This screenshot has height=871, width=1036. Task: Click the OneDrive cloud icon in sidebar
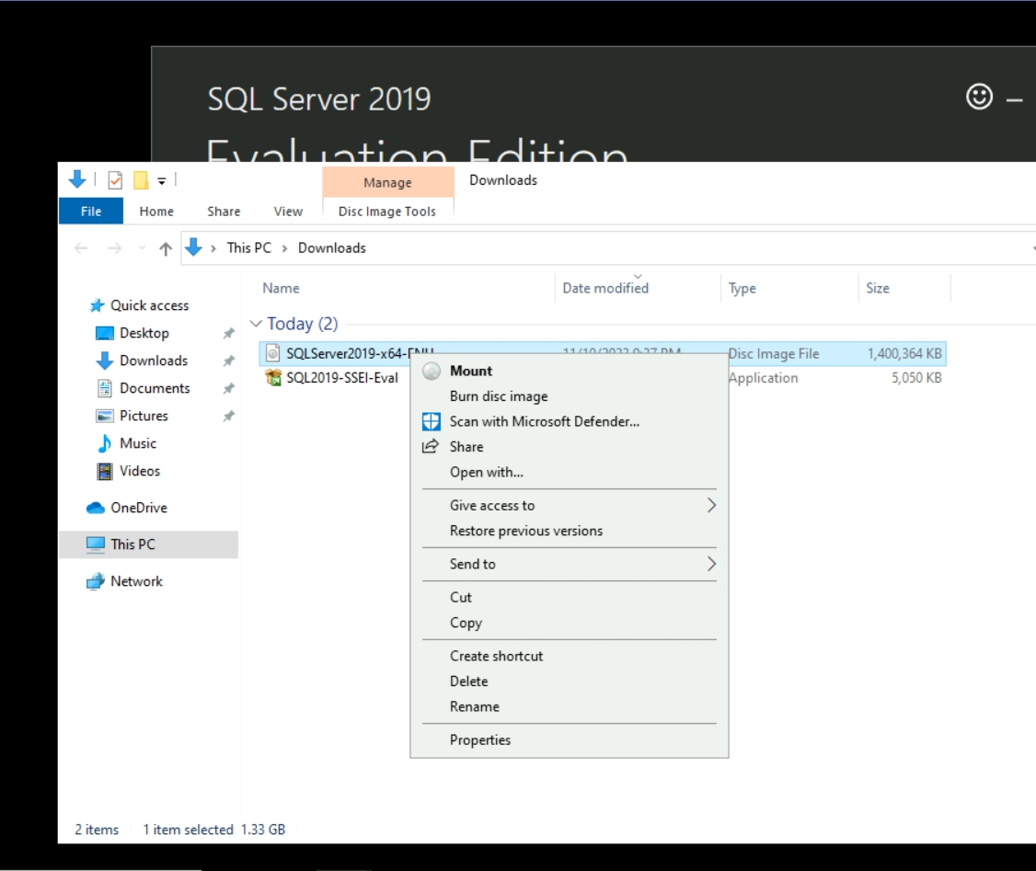95,508
